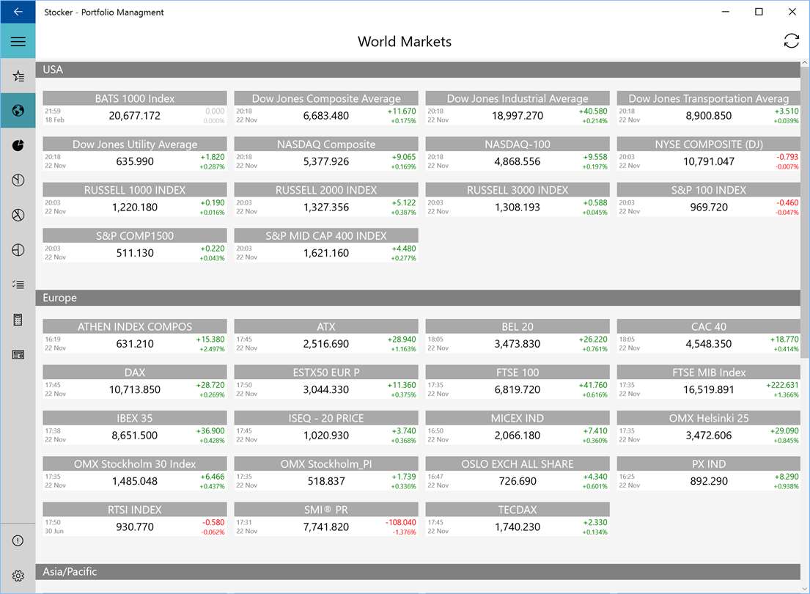Image resolution: width=810 pixels, height=594 pixels.
Task: Click the USA section header
Action: point(418,70)
